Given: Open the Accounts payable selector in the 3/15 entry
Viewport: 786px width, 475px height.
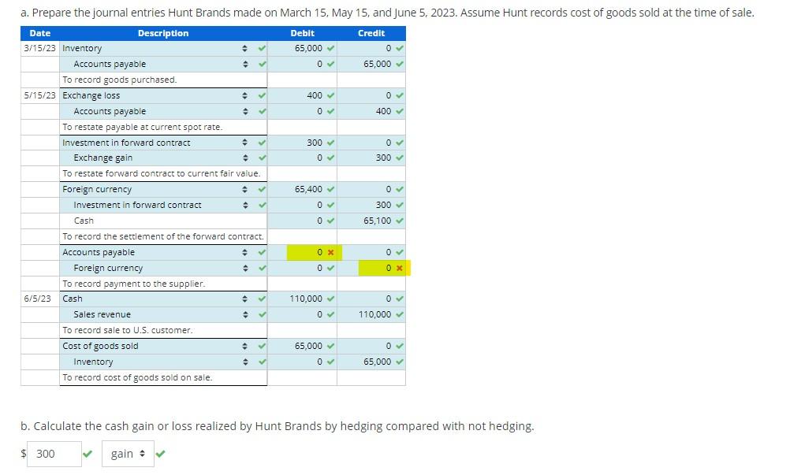Looking at the screenshot, I should (x=247, y=64).
